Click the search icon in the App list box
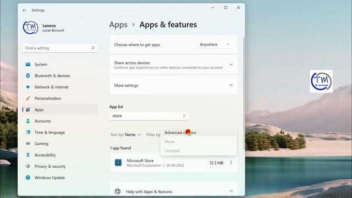 pos(184,116)
